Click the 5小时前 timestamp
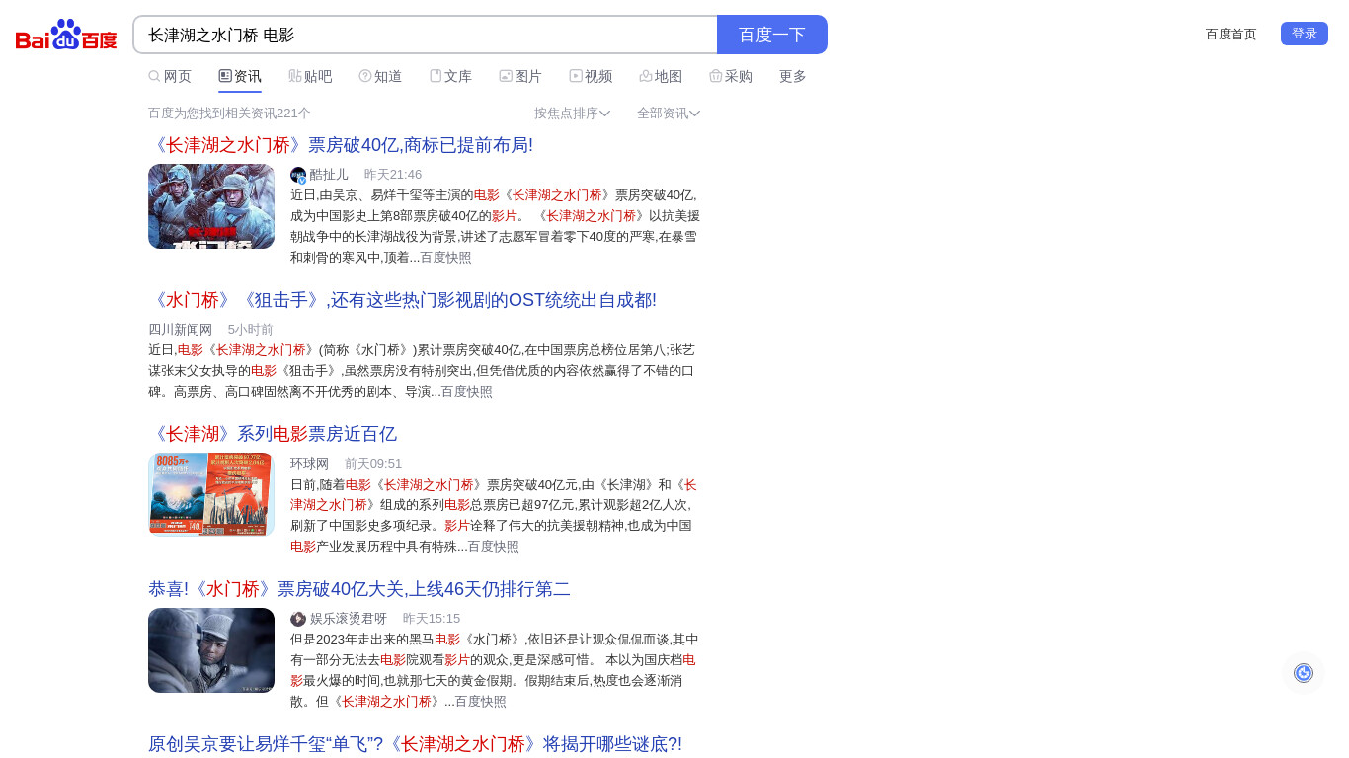Image resolution: width=1349 pixels, height=758 pixels. [x=251, y=330]
